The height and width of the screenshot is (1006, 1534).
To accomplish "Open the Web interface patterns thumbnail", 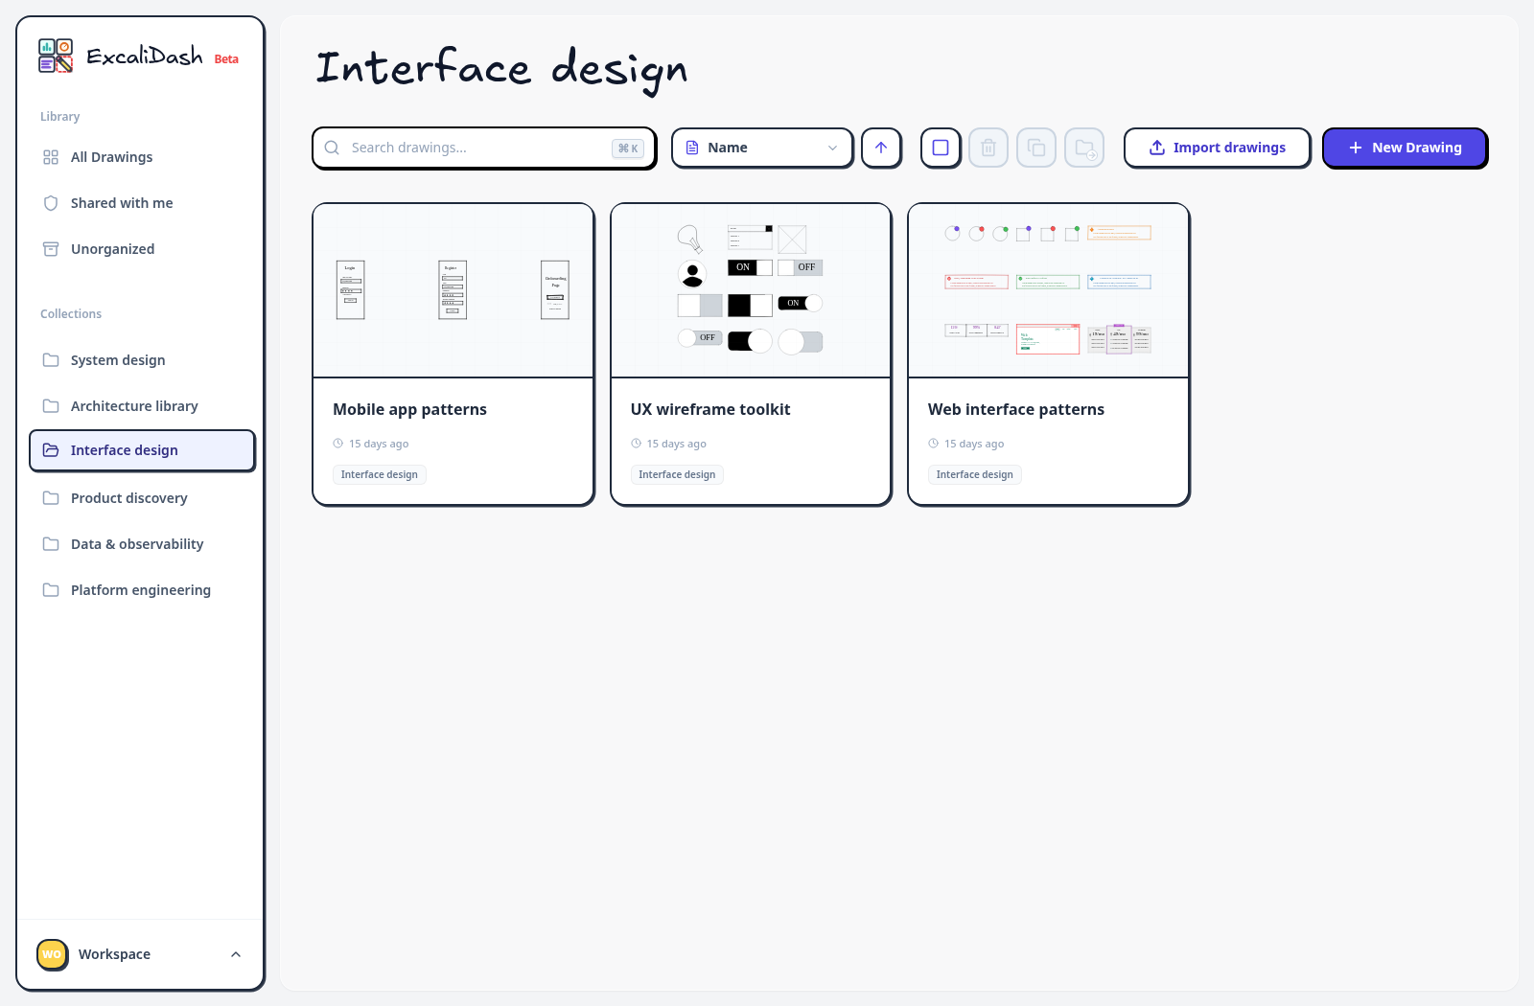I will click(1048, 290).
